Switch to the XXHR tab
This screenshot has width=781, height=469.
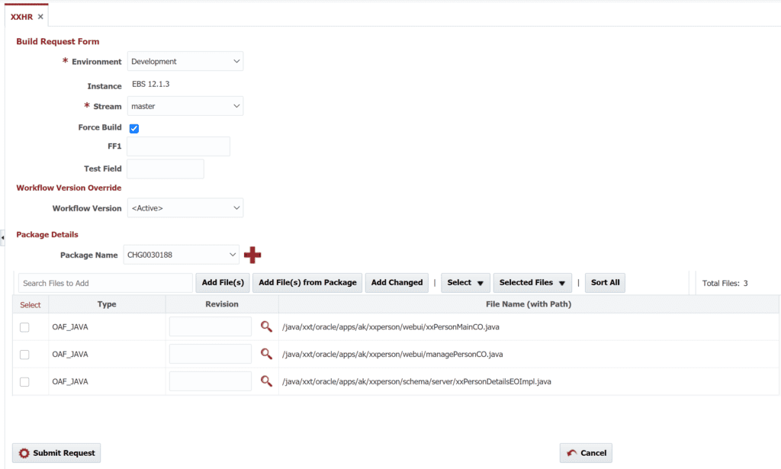coord(21,17)
